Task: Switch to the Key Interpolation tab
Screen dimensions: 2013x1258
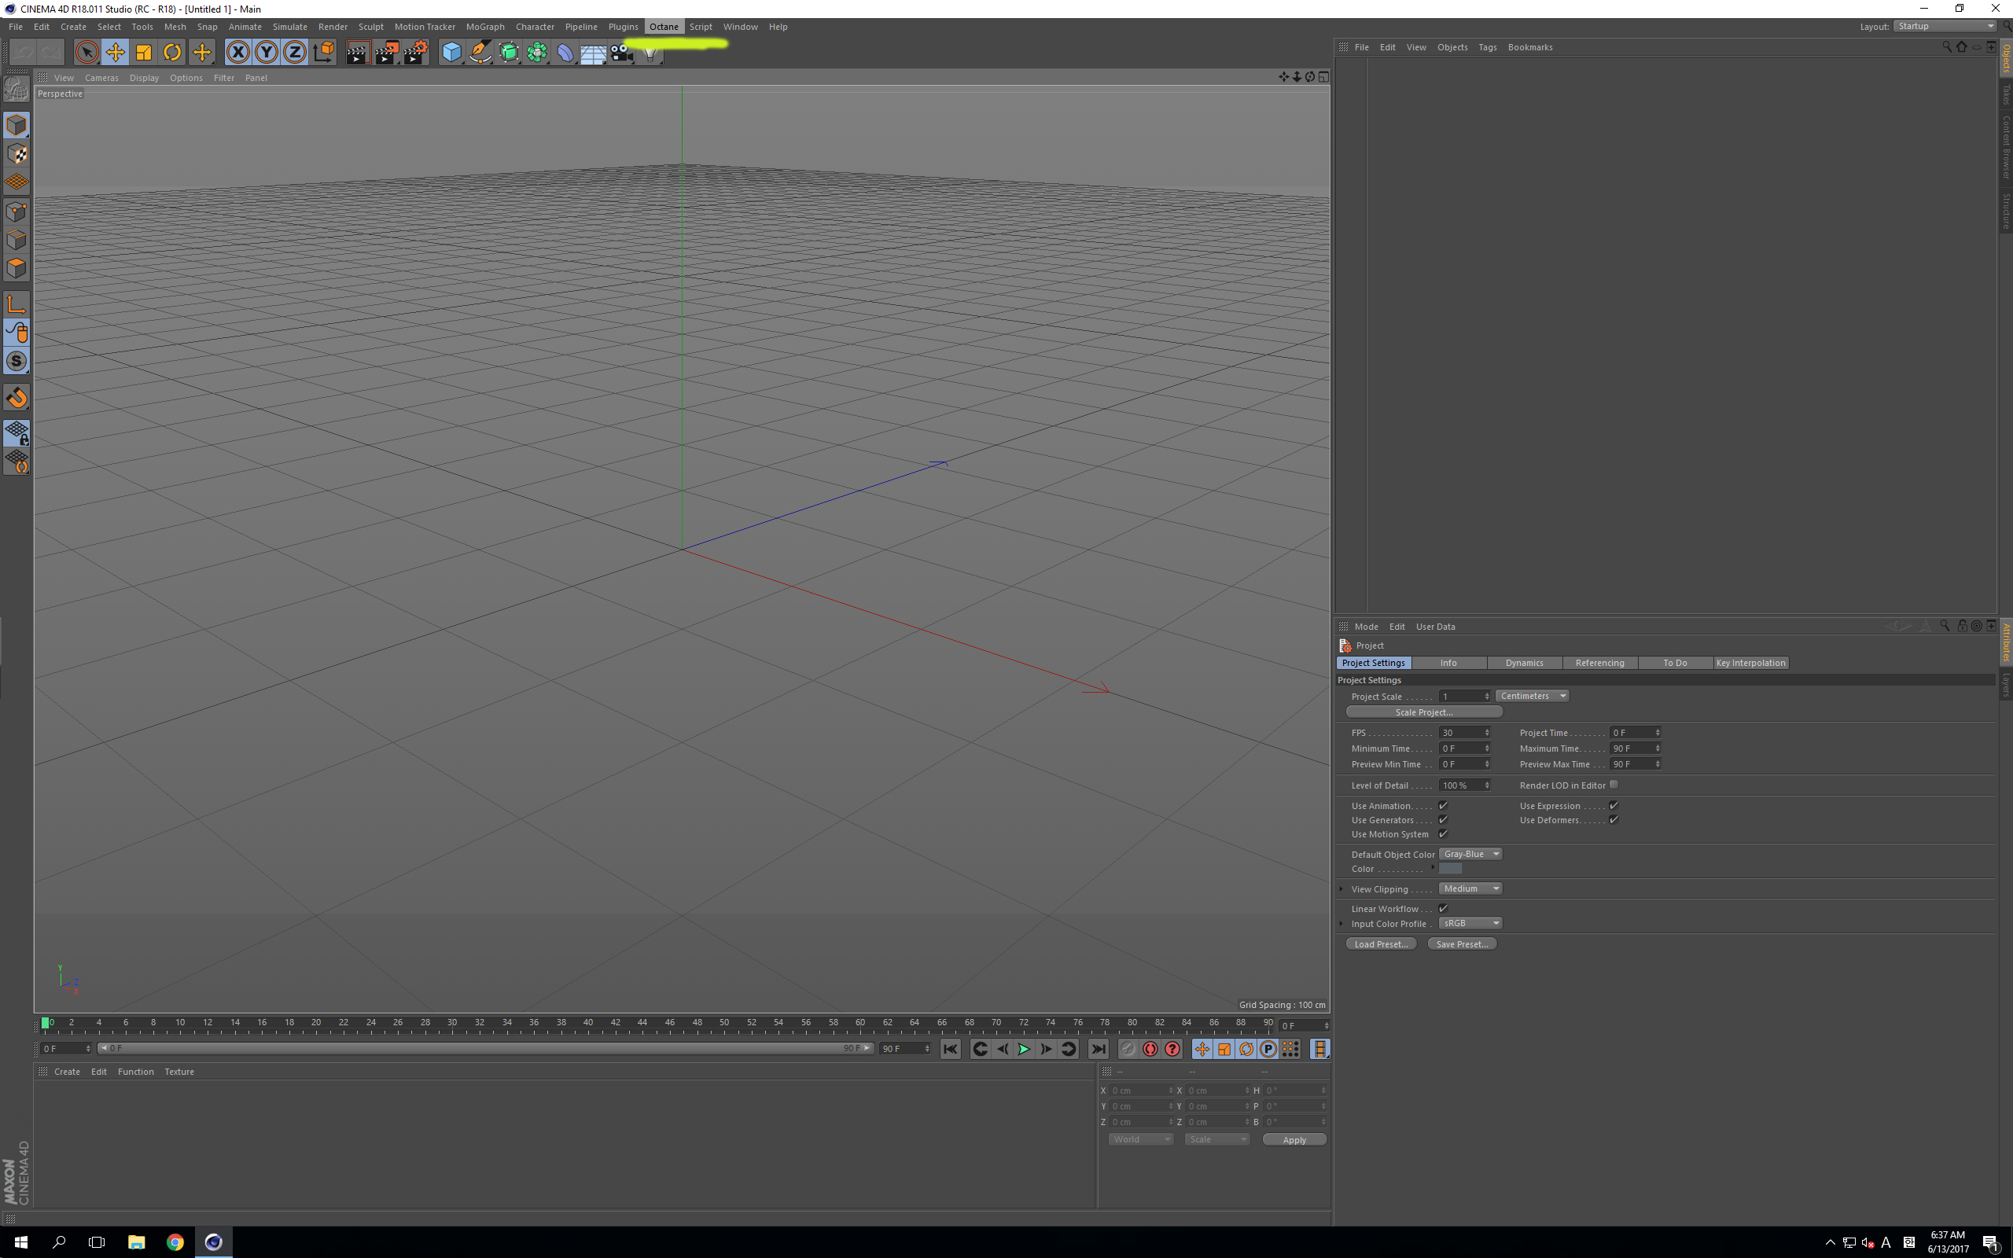Action: 1750,663
